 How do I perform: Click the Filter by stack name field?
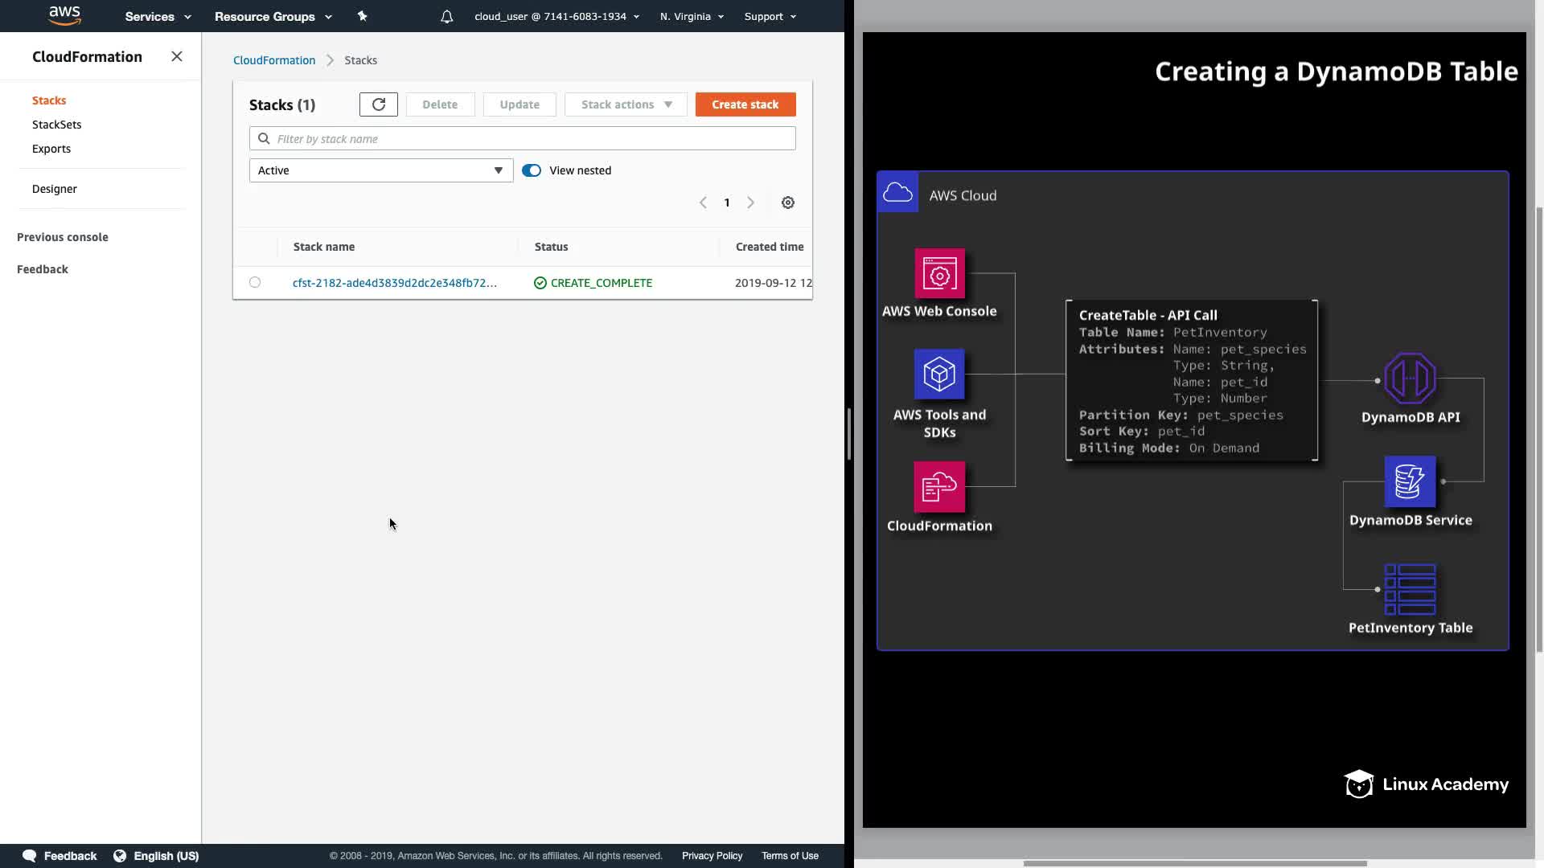click(531, 139)
